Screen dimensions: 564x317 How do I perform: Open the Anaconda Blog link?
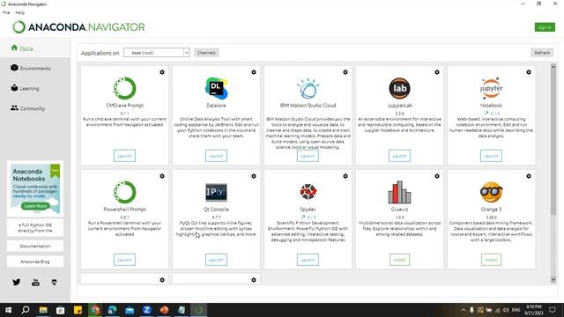(35, 262)
